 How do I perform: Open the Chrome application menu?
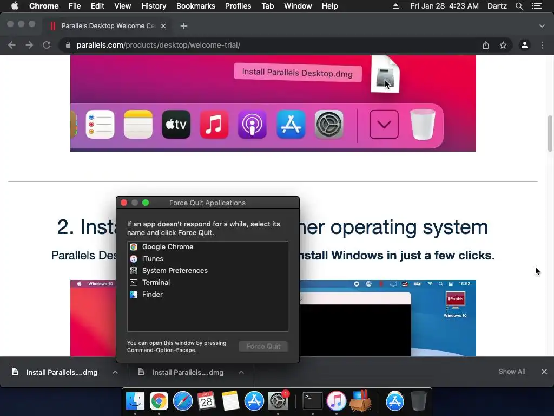click(x=44, y=6)
